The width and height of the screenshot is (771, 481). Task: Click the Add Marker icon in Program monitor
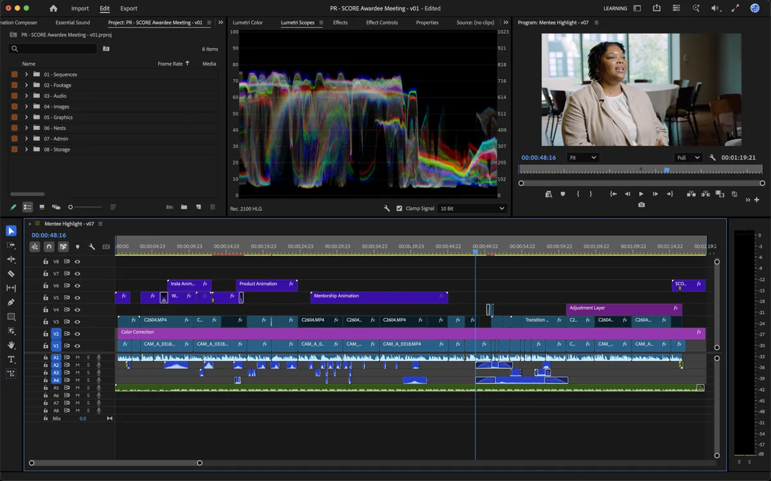(563, 194)
